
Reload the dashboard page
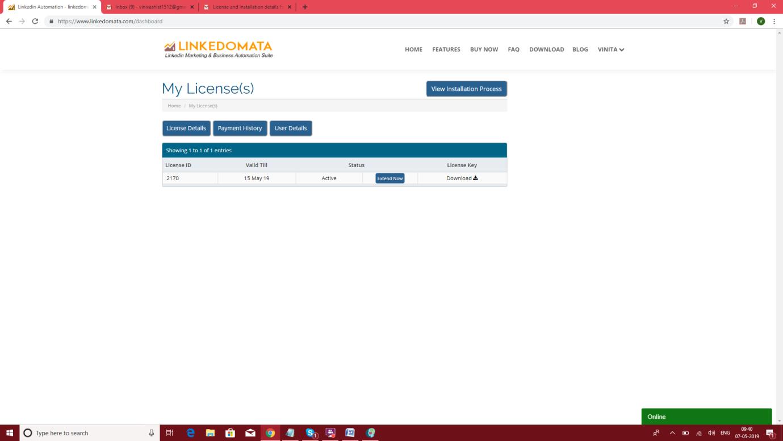pos(35,21)
